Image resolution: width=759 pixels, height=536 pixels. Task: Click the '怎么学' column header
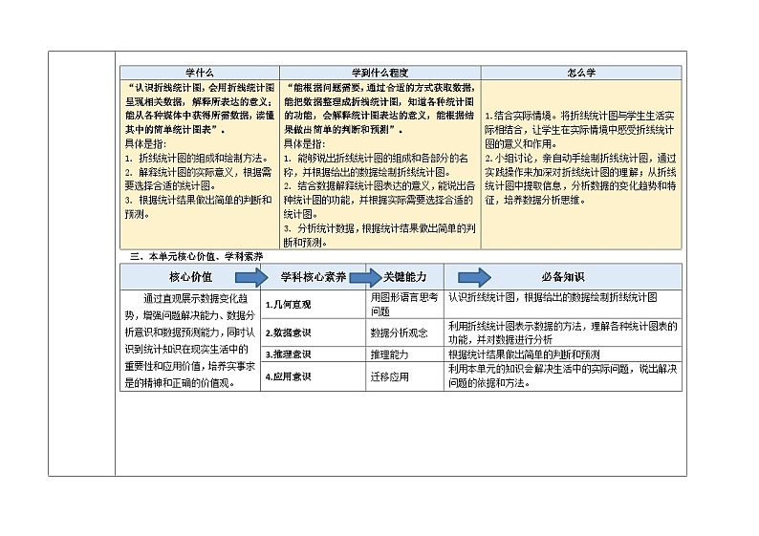point(581,73)
